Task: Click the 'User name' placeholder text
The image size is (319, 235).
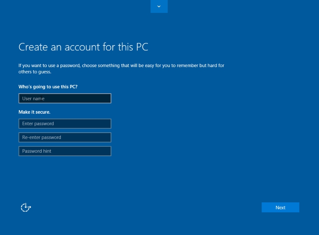Action: coord(33,99)
